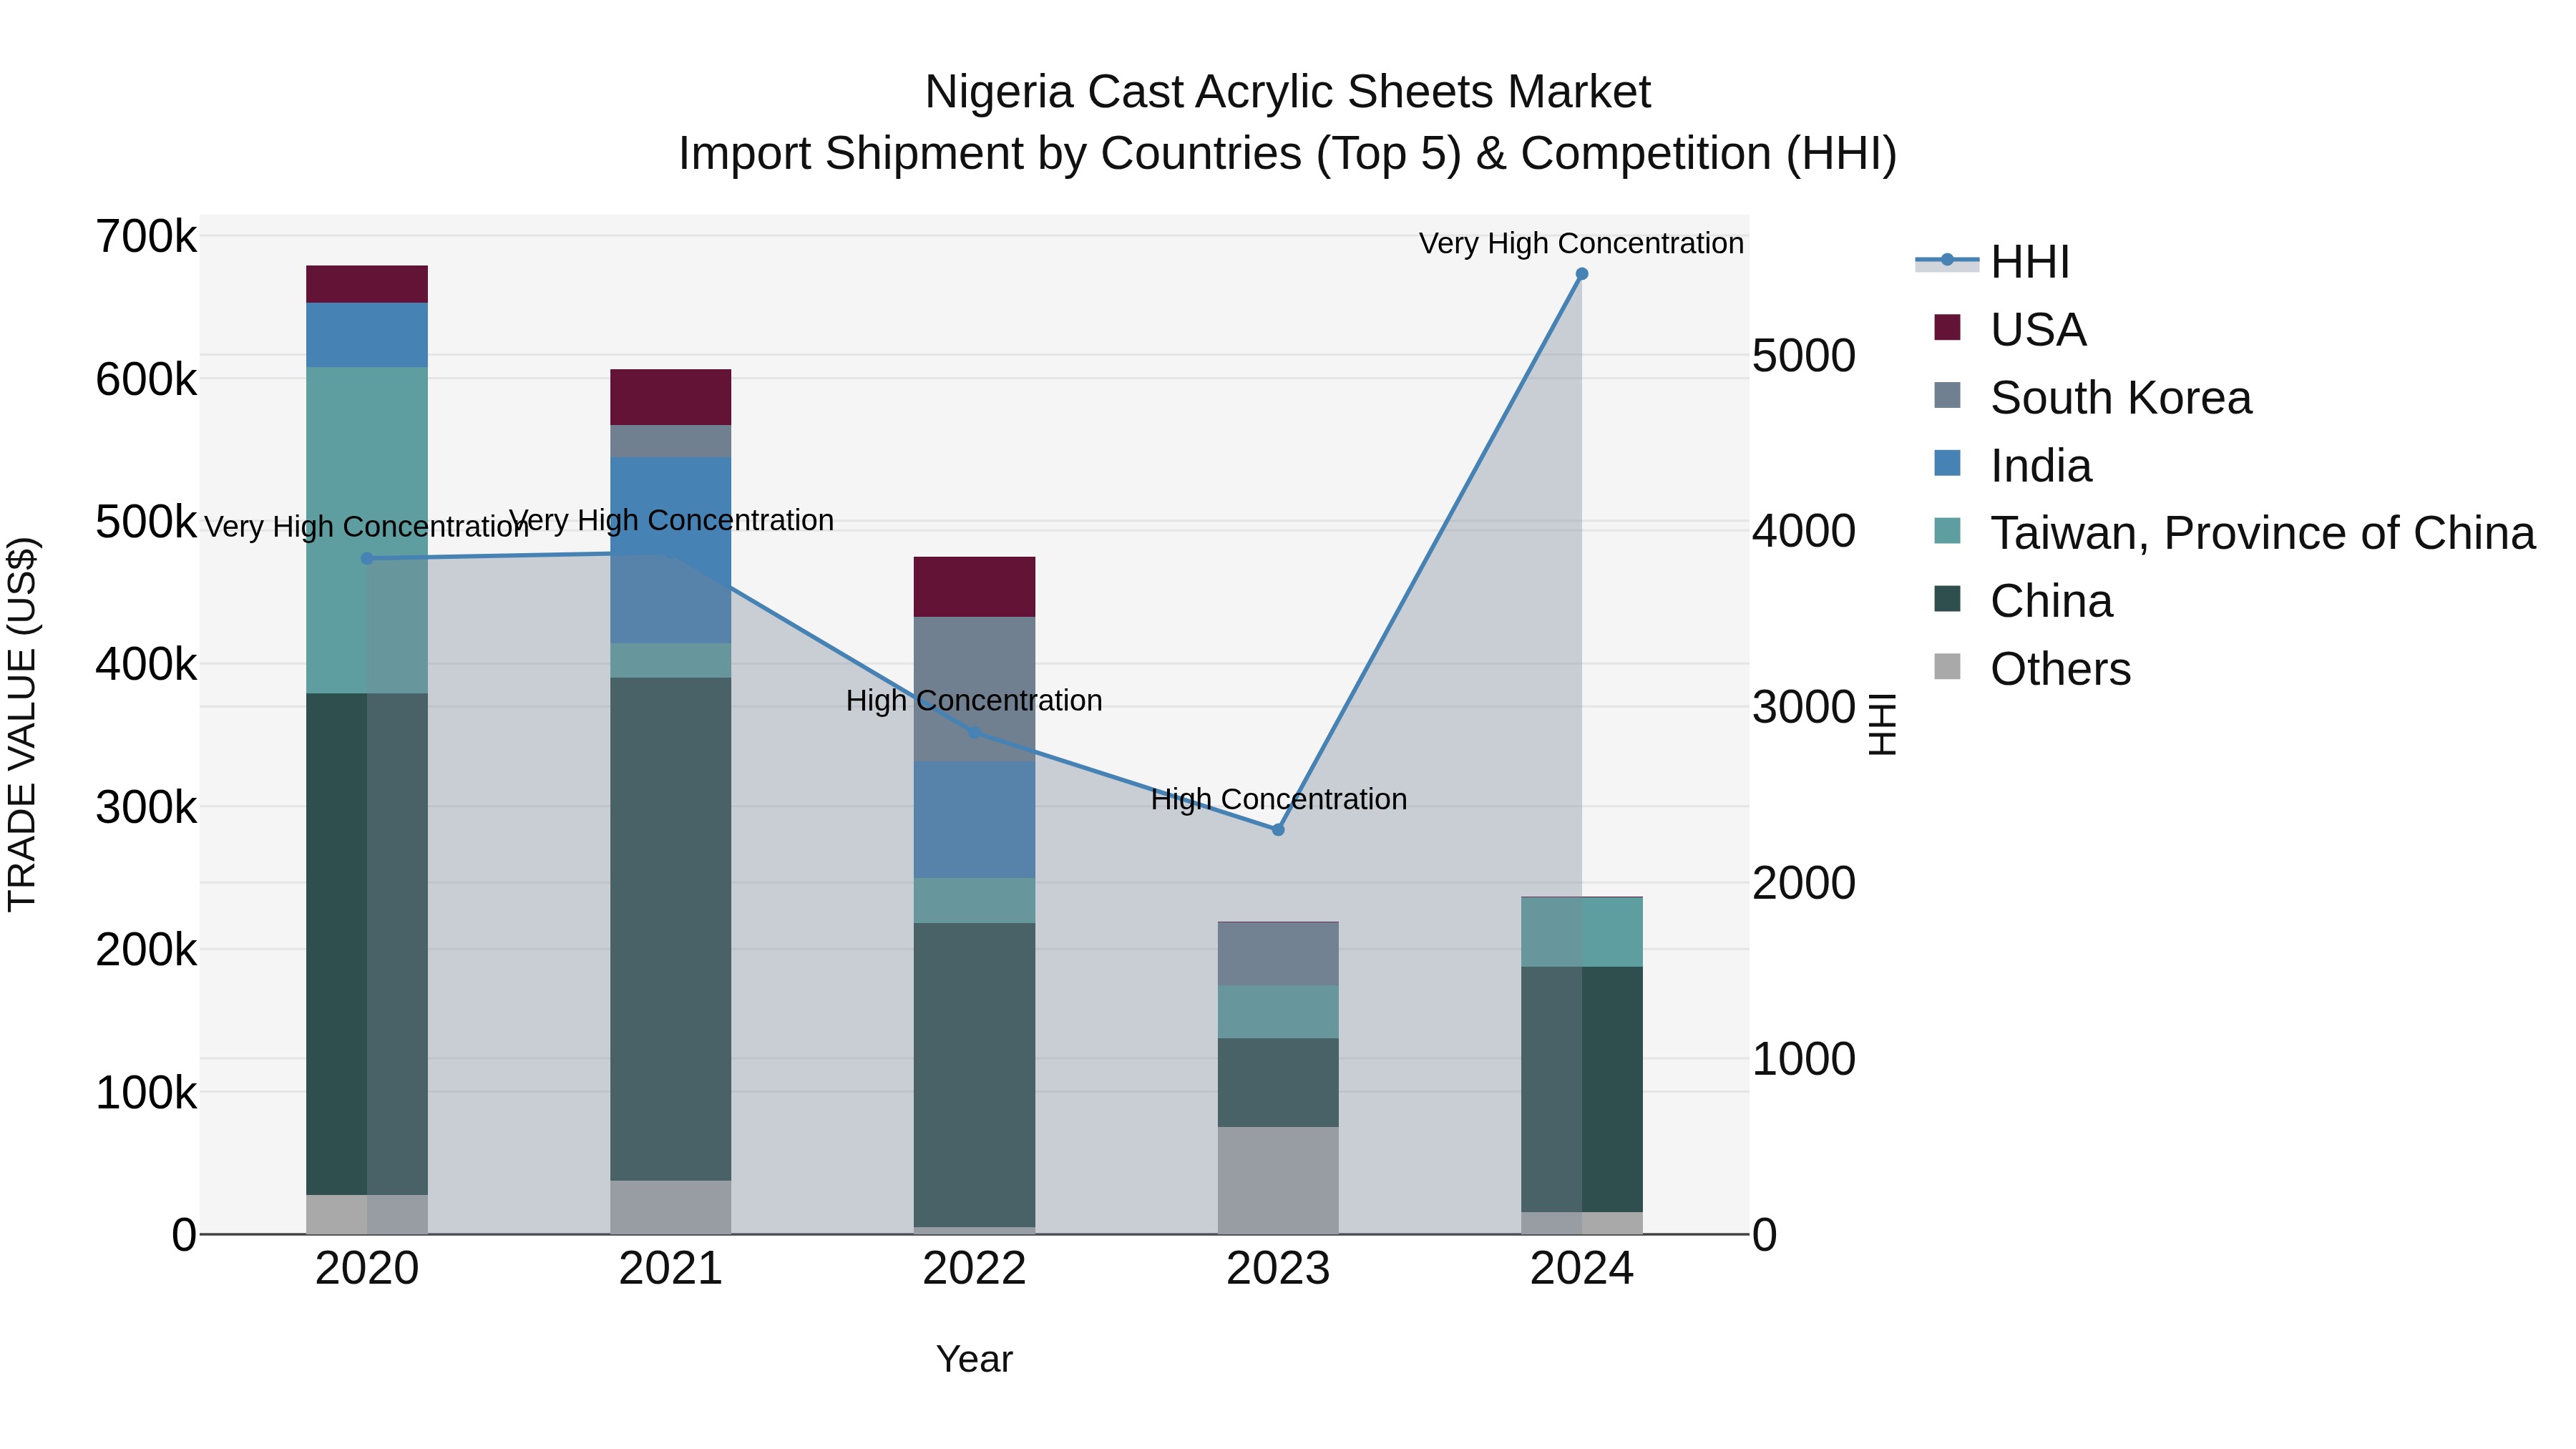
Task: Click the USA segment of the 2022 bar
Action: pyautogui.click(x=974, y=586)
